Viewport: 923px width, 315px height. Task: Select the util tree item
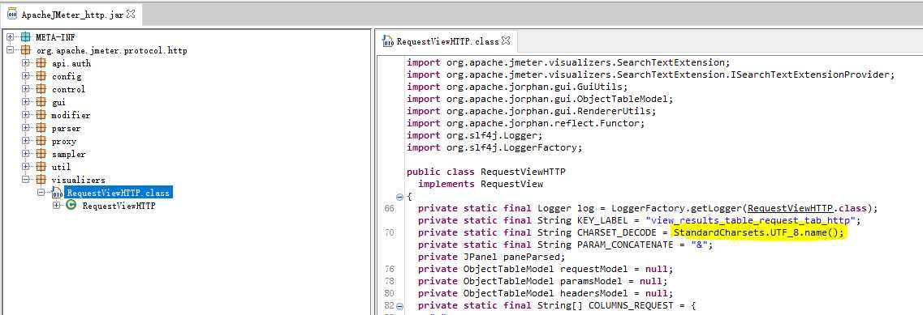click(61, 166)
